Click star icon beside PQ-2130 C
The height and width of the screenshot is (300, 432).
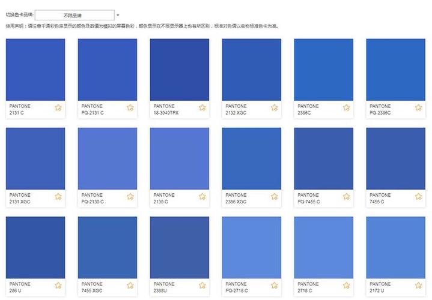click(x=130, y=197)
